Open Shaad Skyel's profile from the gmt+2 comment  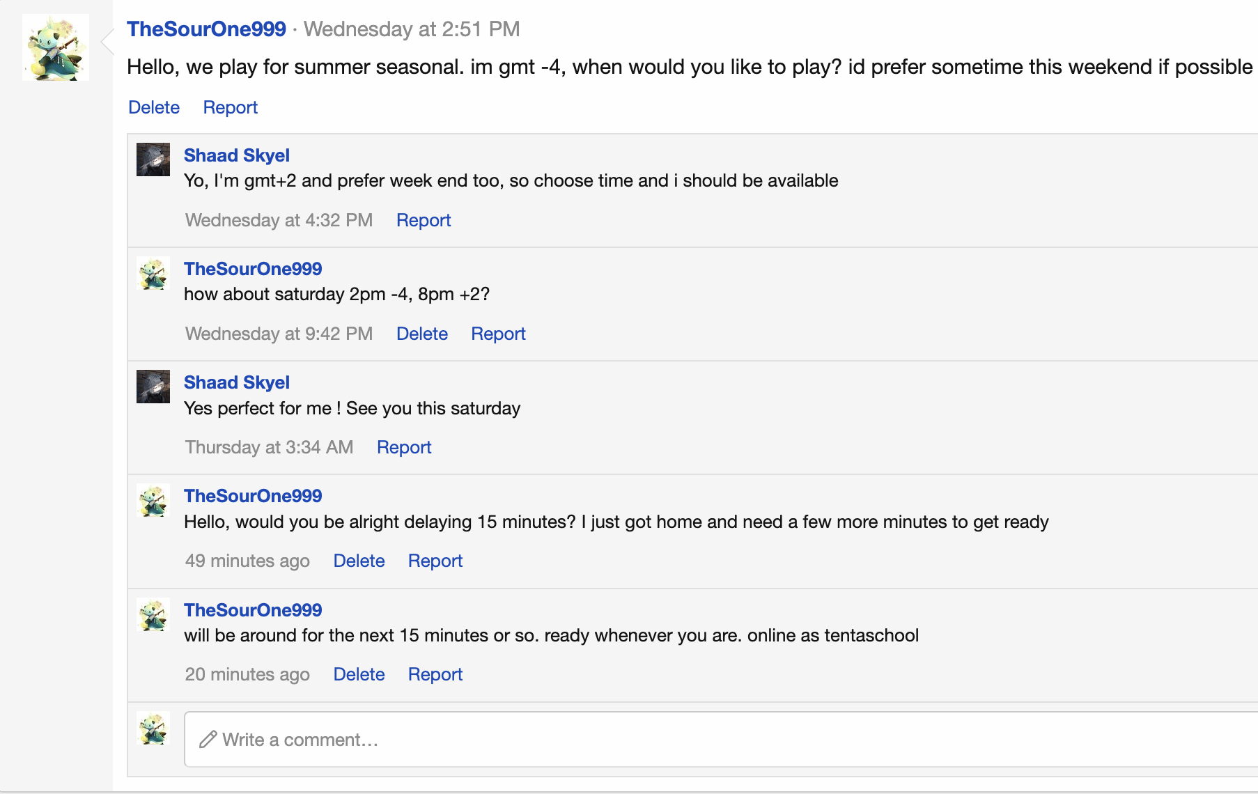236,155
